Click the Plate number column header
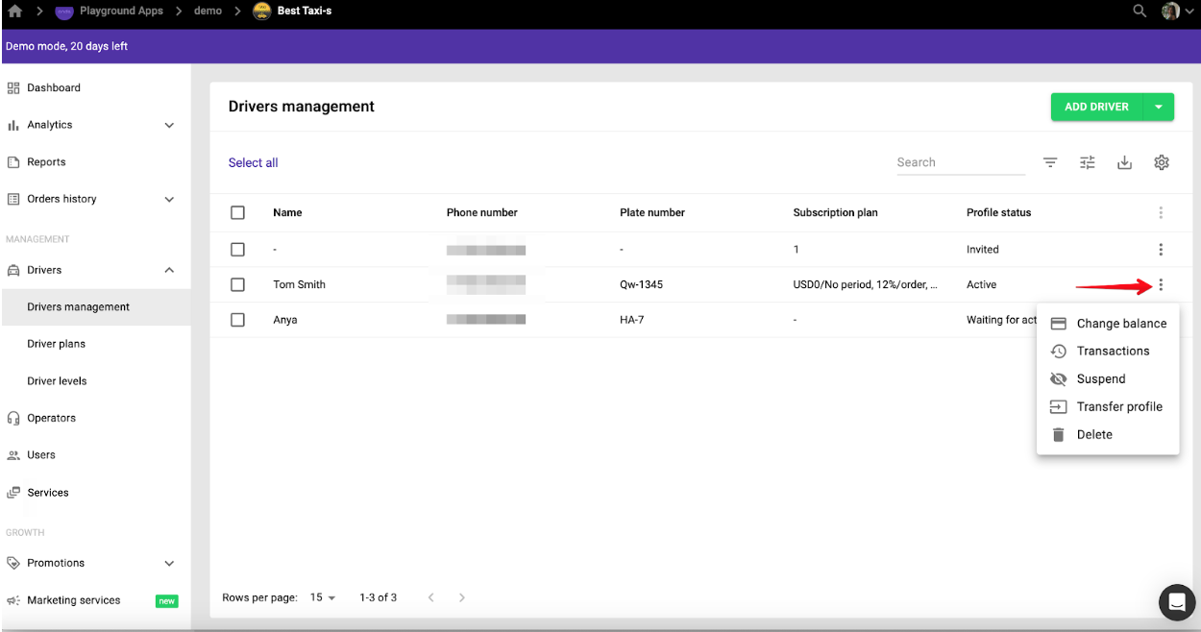 point(652,212)
